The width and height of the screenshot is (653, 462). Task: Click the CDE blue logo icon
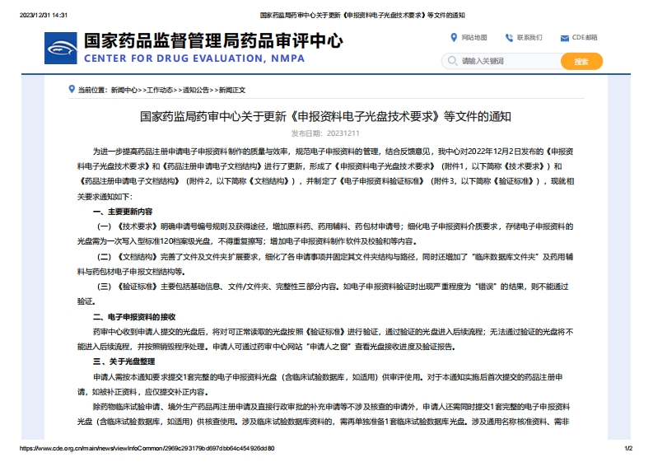point(62,49)
